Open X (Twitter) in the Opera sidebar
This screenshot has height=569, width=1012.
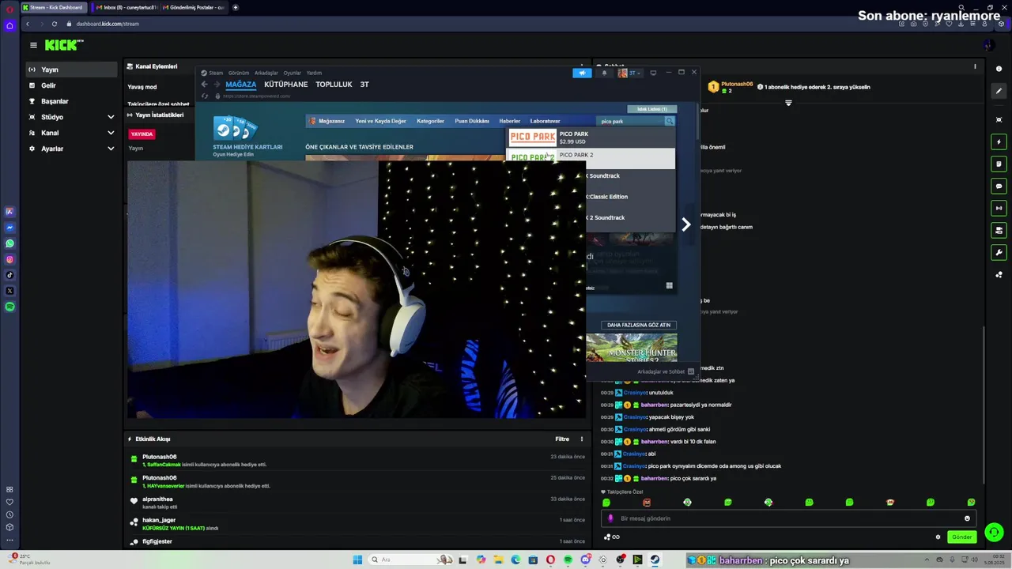[x=9, y=291]
